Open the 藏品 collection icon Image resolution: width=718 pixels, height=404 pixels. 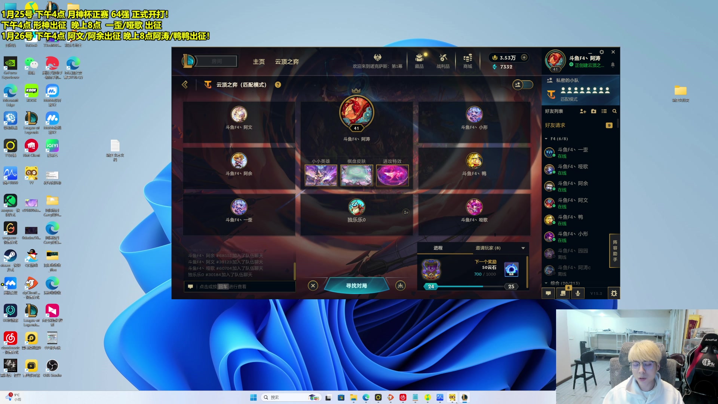point(419,61)
